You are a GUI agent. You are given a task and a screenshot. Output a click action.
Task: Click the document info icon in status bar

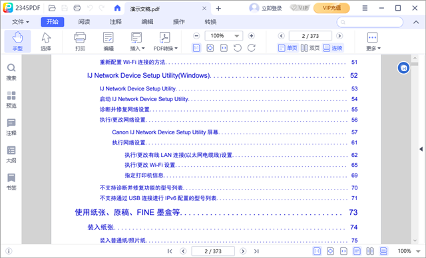pos(9,251)
